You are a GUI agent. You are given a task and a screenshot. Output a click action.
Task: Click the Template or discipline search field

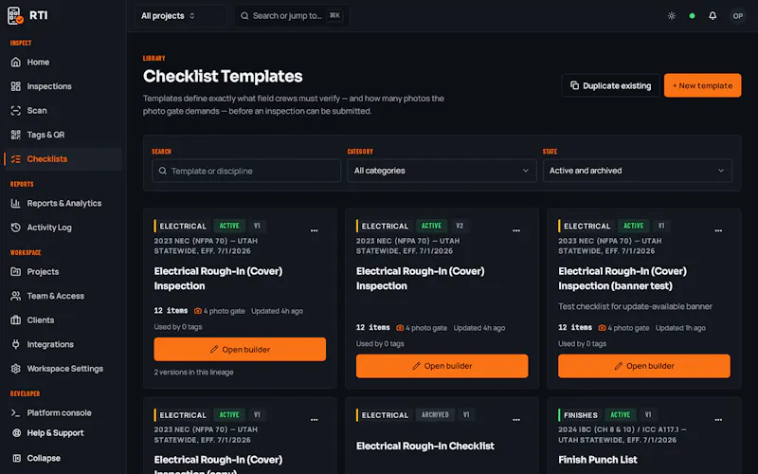coord(246,171)
